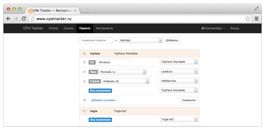The image size is (265, 134).
Task: Bookmark page with the star icon
Action: click(x=248, y=18)
